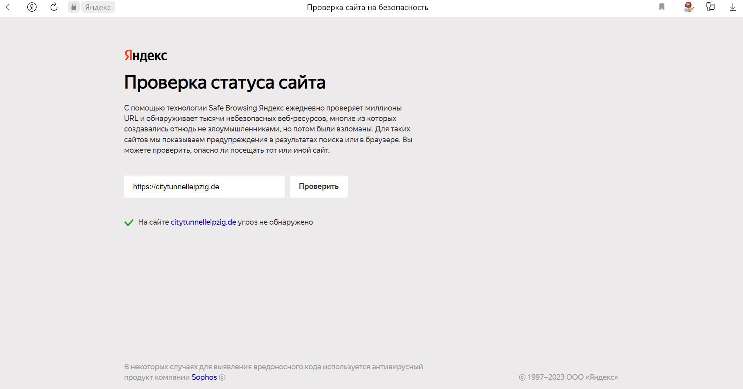Open the citytunnelleipzig.de result link
Screen dimensions: 743x389
click(x=203, y=222)
